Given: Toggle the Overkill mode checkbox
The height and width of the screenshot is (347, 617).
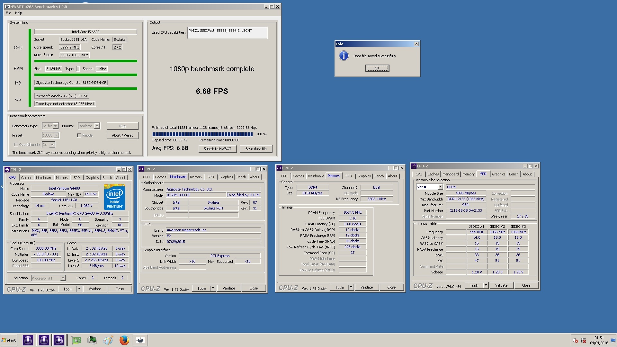Looking at the screenshot, I should [15, 145].
